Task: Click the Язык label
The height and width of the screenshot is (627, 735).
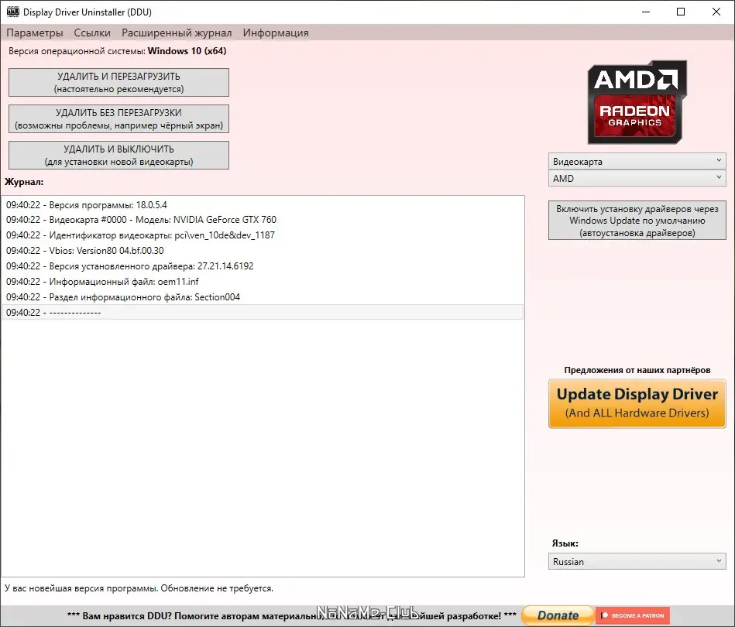Action: (565, 543)
